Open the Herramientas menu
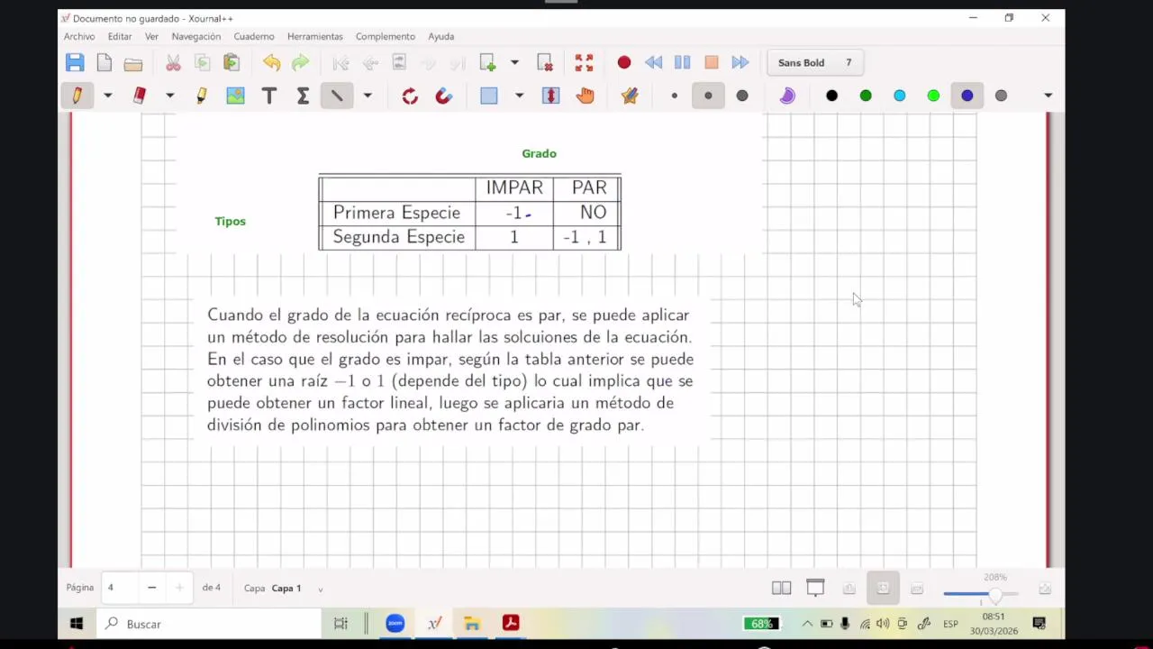This screenshot has width=1153, height=649. coord(315,37)
